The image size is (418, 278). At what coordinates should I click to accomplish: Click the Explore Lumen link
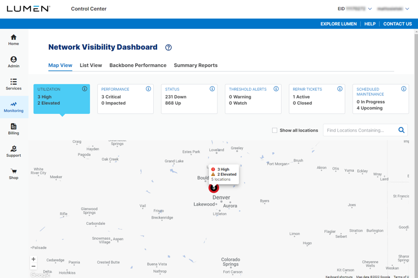(x=339, y=24)
